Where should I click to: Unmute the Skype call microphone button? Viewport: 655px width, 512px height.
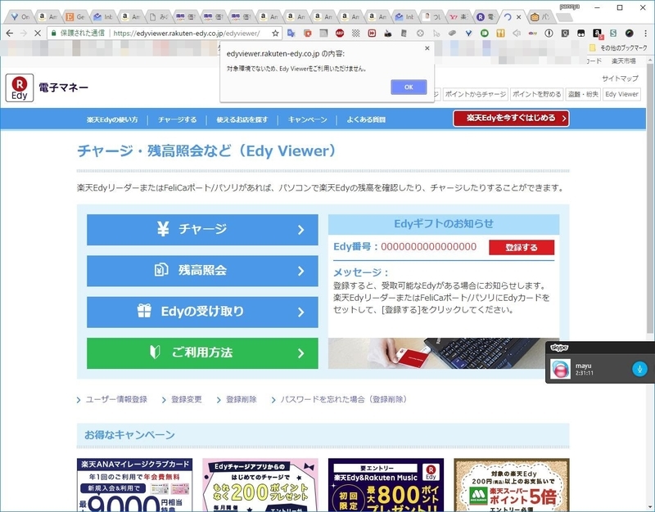tap(639, 368)
